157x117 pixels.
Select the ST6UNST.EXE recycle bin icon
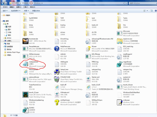(x=57, y=79)
